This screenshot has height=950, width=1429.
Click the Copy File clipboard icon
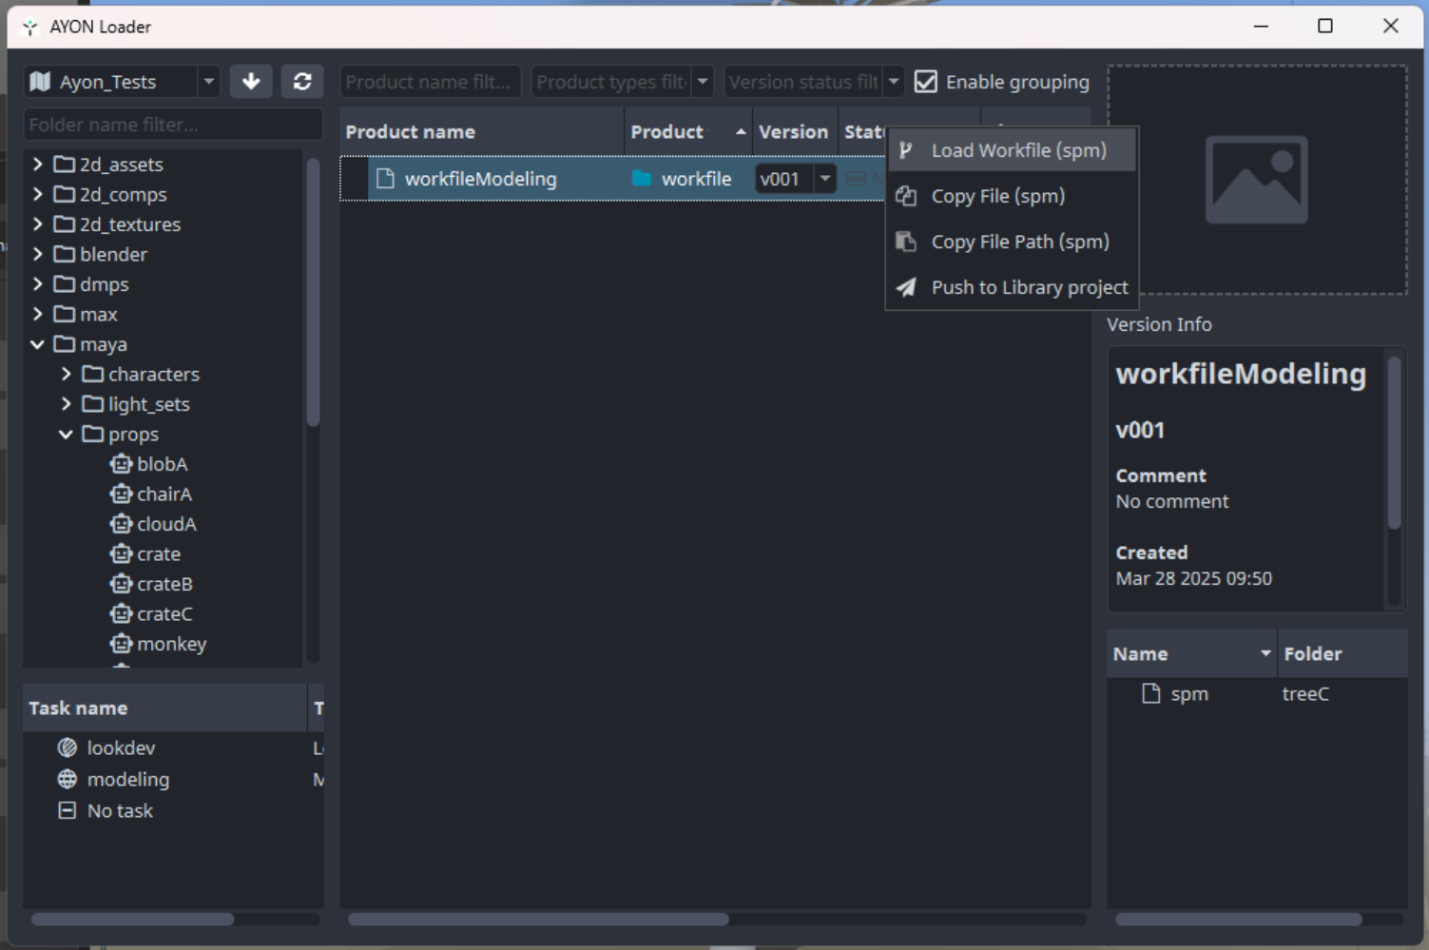[906, 196]
